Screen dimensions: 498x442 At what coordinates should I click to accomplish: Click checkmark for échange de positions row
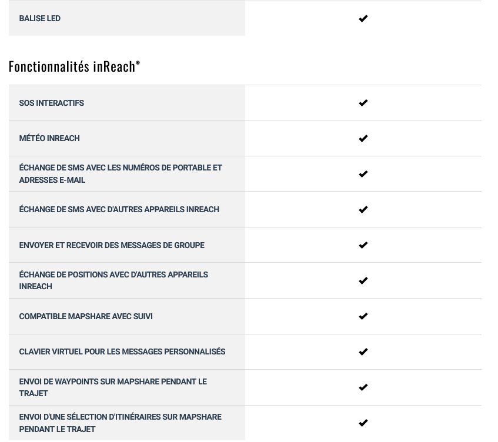point(363,281)
